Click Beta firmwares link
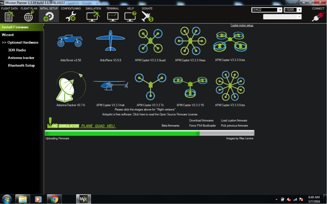This screenshot has height=204, width=327. (170, 126)
